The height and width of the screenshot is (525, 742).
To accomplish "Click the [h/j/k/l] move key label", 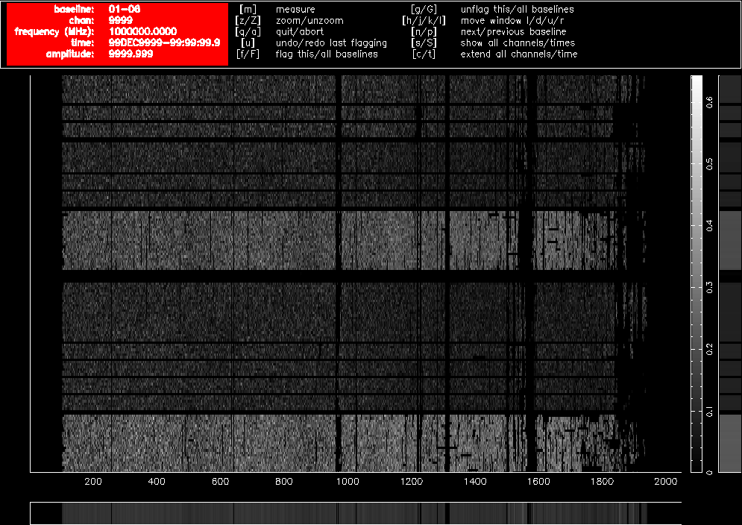I will pyautogui.click(x=424, y=20).
